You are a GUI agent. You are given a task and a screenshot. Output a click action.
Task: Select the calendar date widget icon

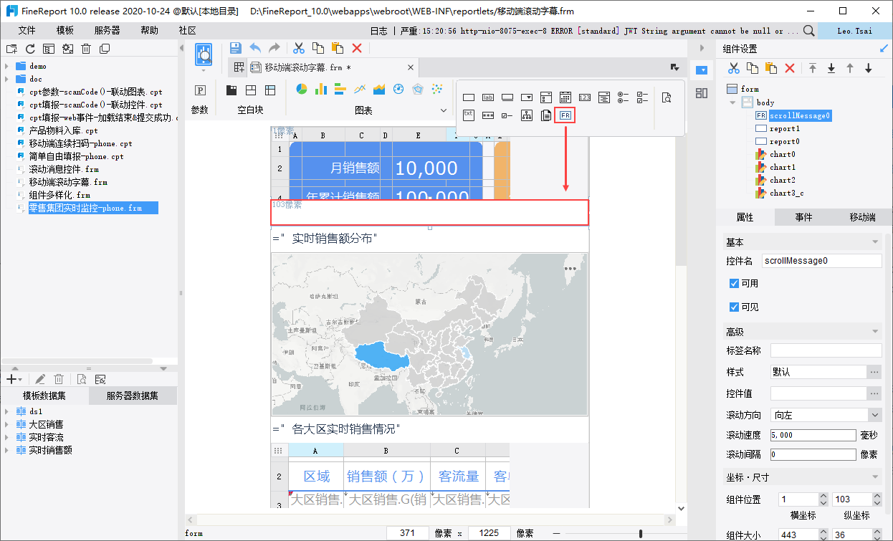click(565, 97)
